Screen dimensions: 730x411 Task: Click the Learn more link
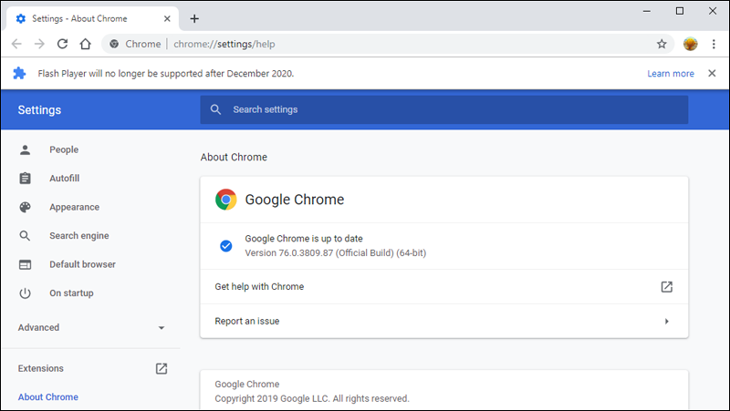(x=671, y=74)
